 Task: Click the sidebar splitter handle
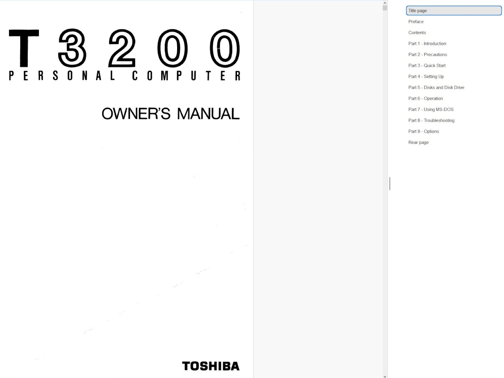[390, 183]
